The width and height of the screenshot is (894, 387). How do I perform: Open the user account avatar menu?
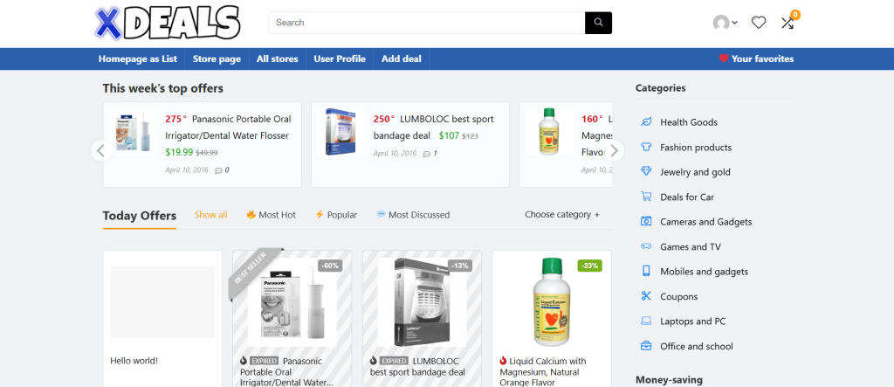coord(724,23)
